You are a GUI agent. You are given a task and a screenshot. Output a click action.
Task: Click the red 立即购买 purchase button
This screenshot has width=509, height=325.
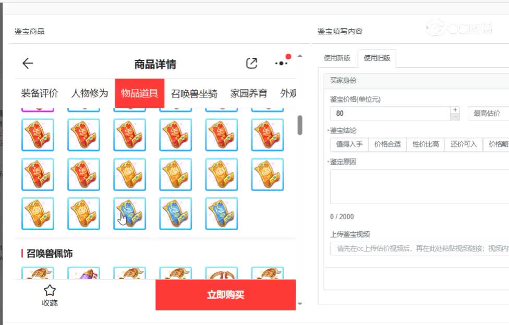[x=226, y=294]
